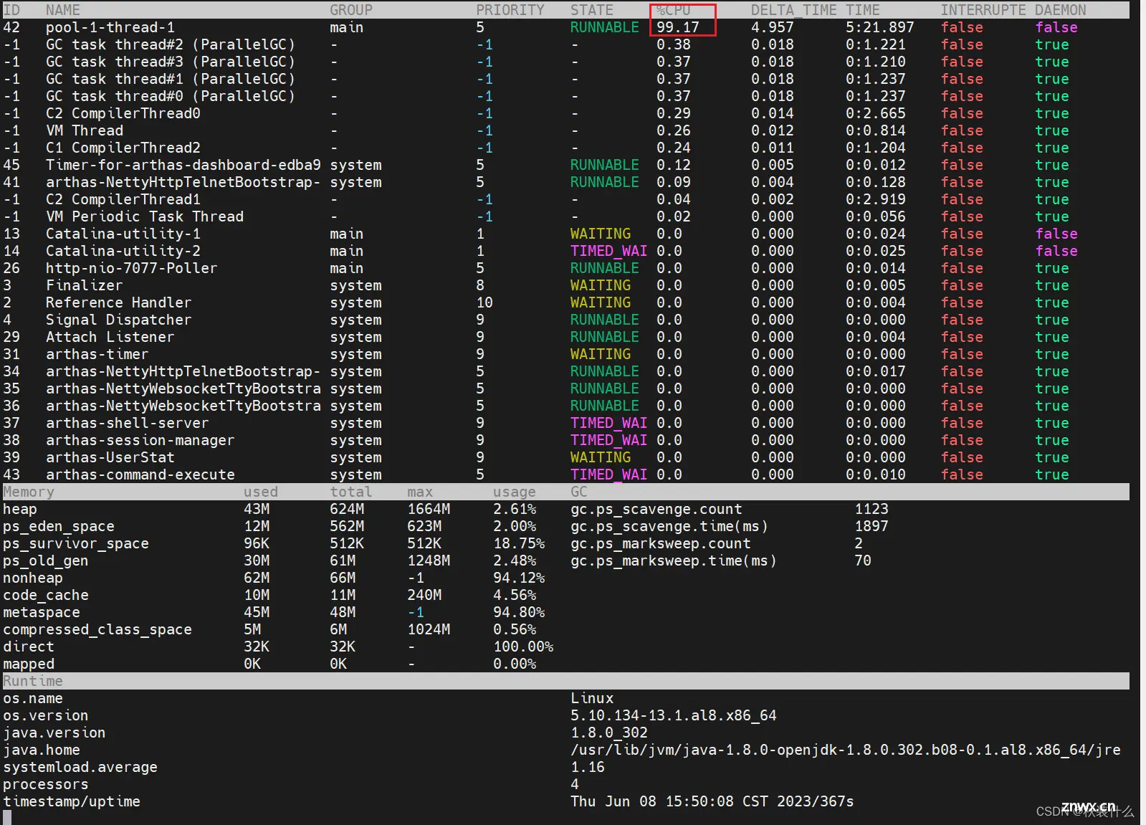The image size is (1146, 825).
Task: Click the GROUP column header
Action: 351,10
